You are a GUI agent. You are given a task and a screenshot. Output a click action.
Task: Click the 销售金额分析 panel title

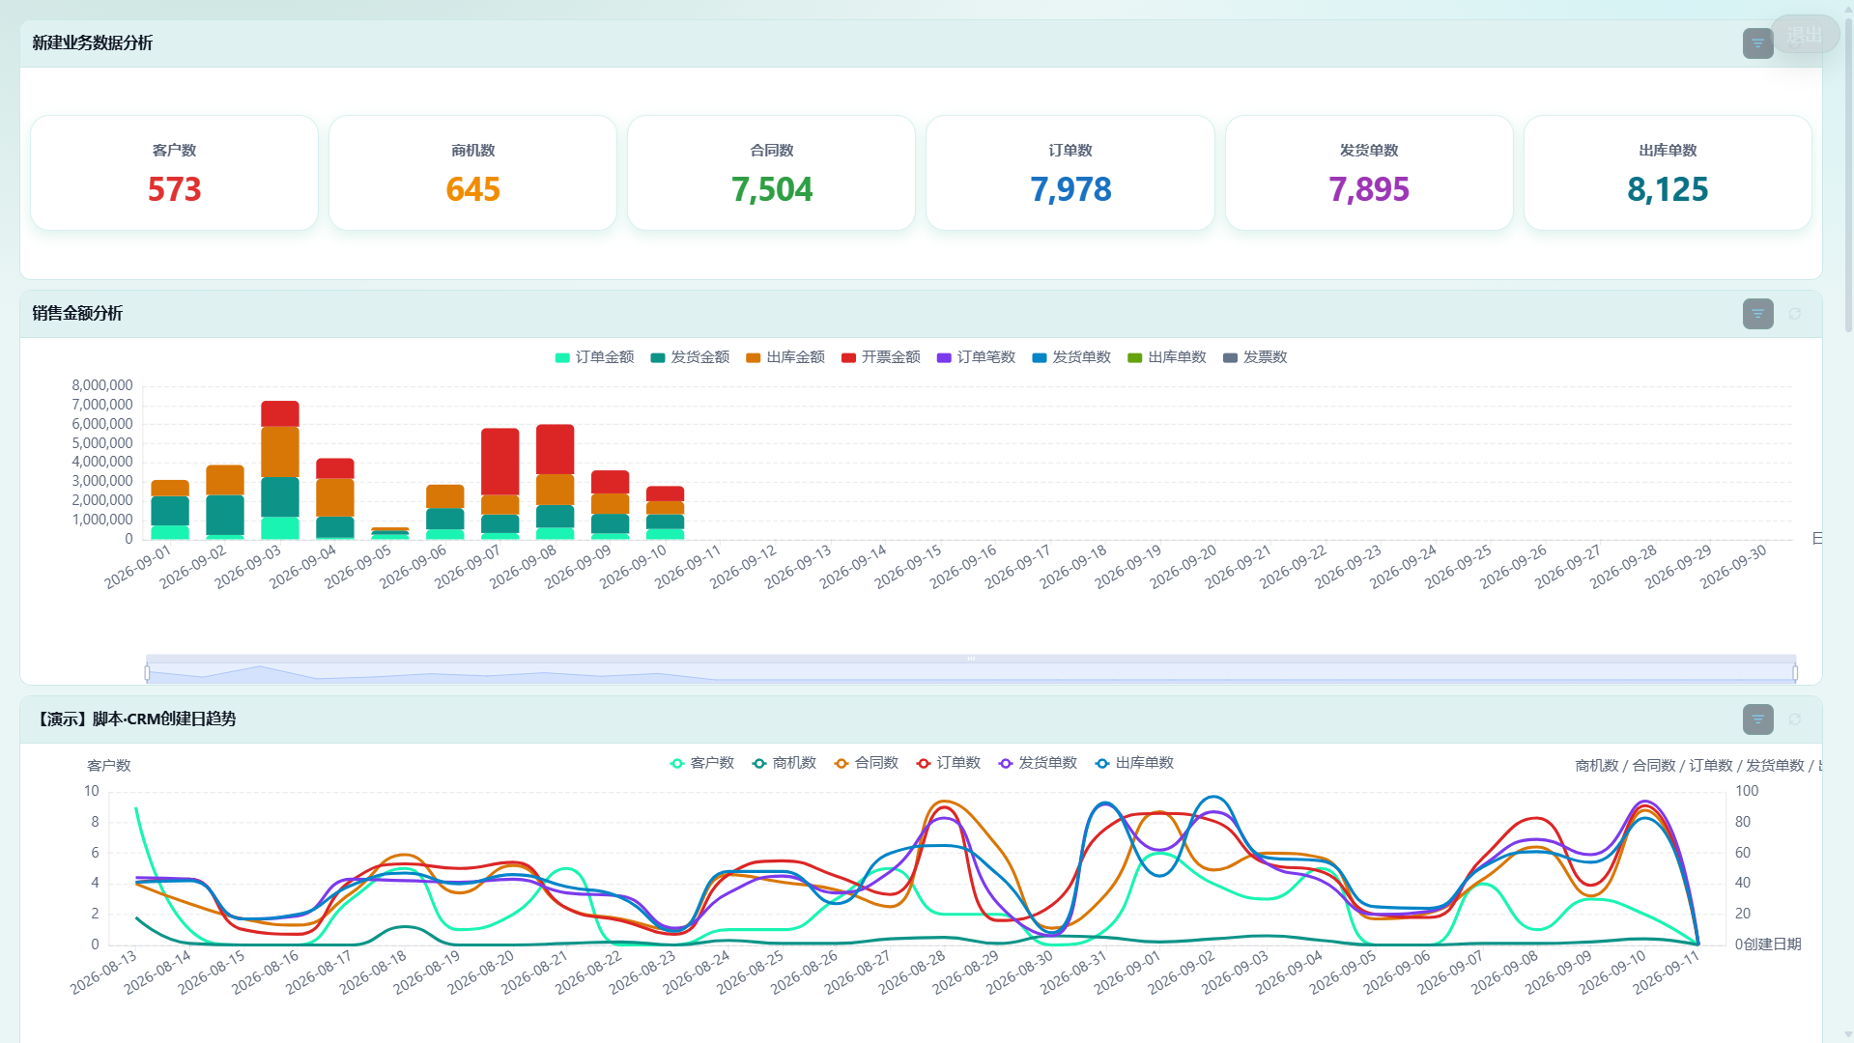pyautogui.click(x=77, y=314)
